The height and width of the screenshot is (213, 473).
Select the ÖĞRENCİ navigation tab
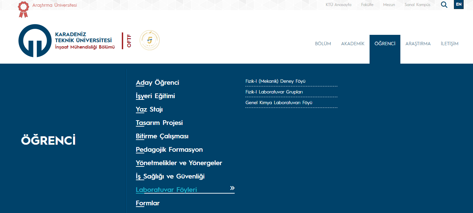[385, 44]
